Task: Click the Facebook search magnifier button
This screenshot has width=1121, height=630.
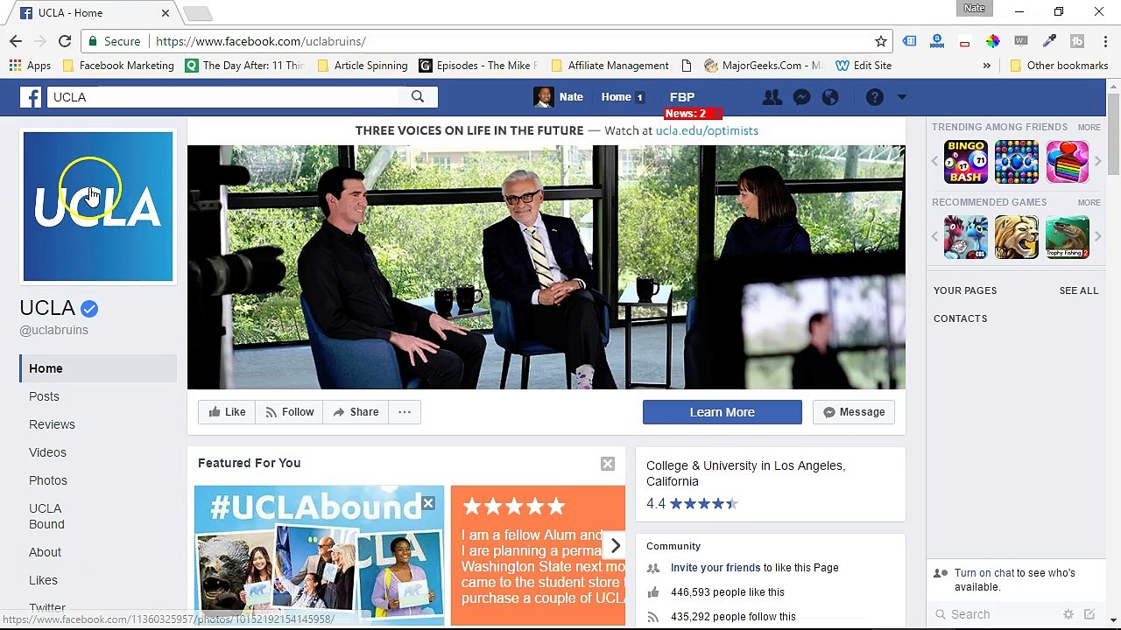Action: (x=418, y=97)
